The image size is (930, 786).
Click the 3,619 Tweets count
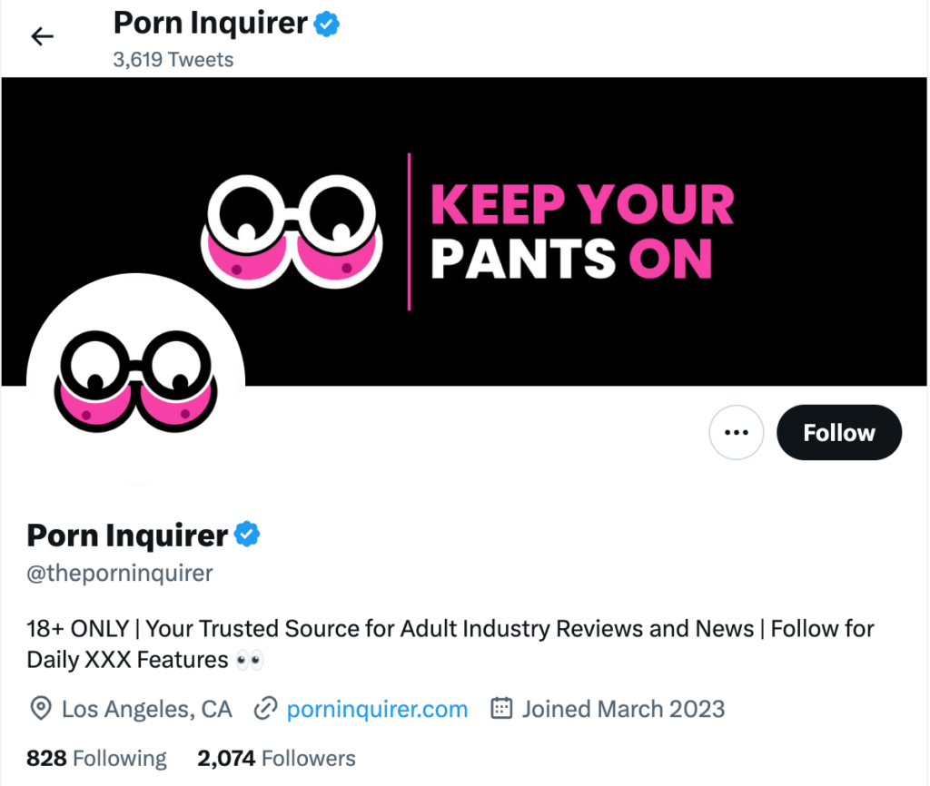(x=173, y=60)
